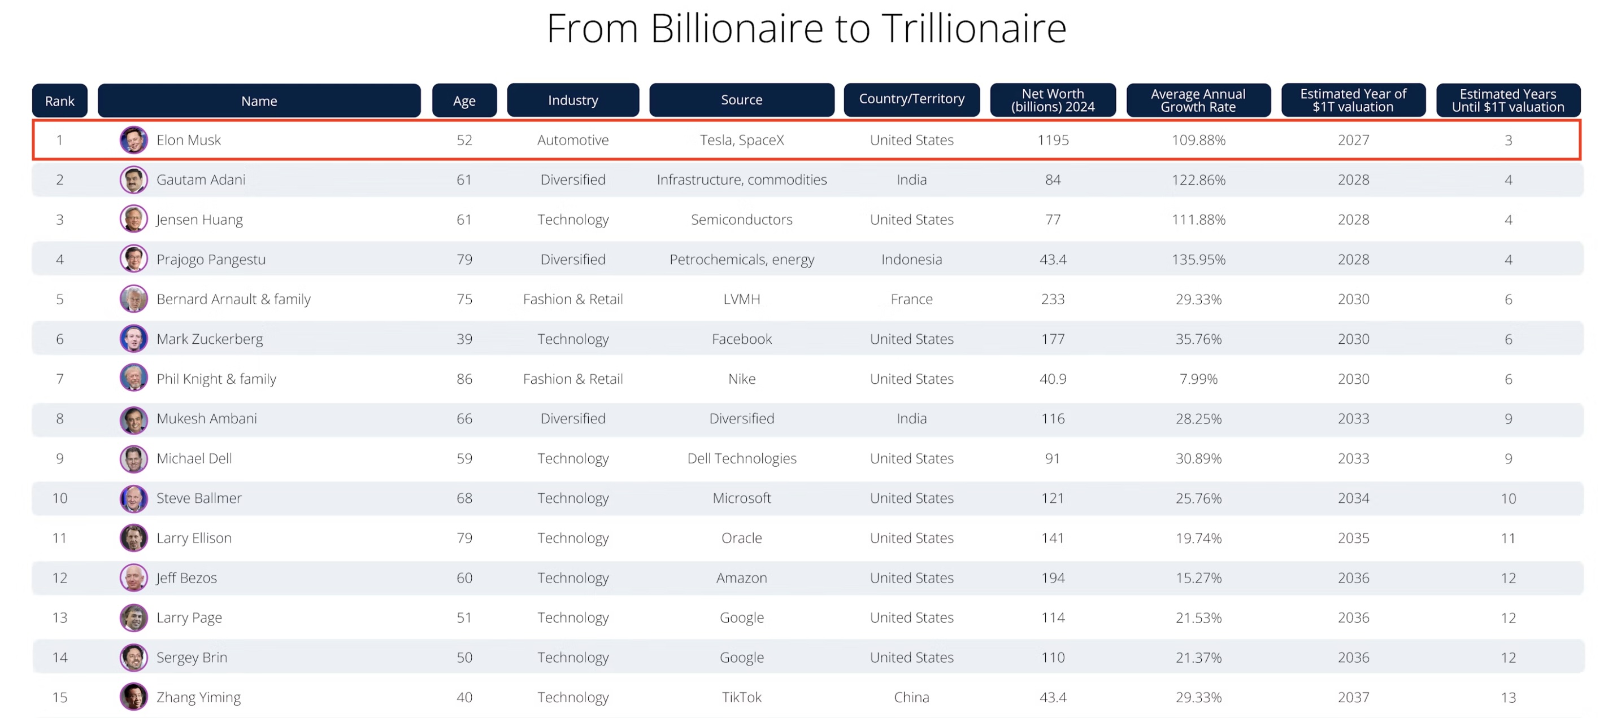Click the Country/Territory header
This screenshot has height=718, width=1617.
[x=911, y=100]
